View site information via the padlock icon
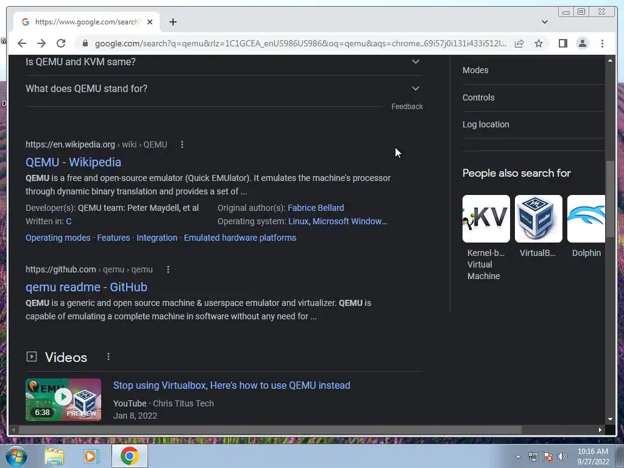The width and height of the screenshot is (624, 468). coord(85,43)
